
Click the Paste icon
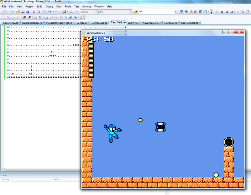click(x=43, y=12)
